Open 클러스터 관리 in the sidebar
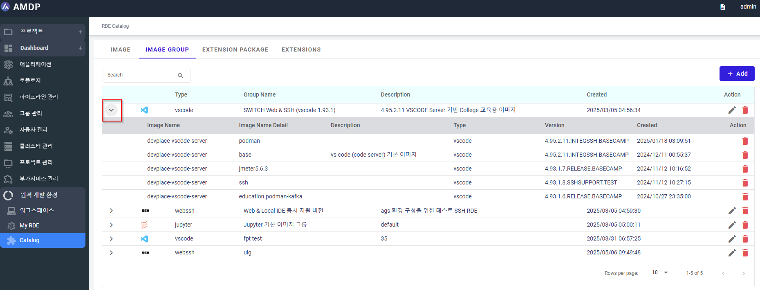 (43, 146)
